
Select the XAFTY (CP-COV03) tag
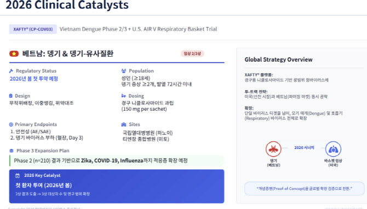pyautogui.click(x=33, y=29)
